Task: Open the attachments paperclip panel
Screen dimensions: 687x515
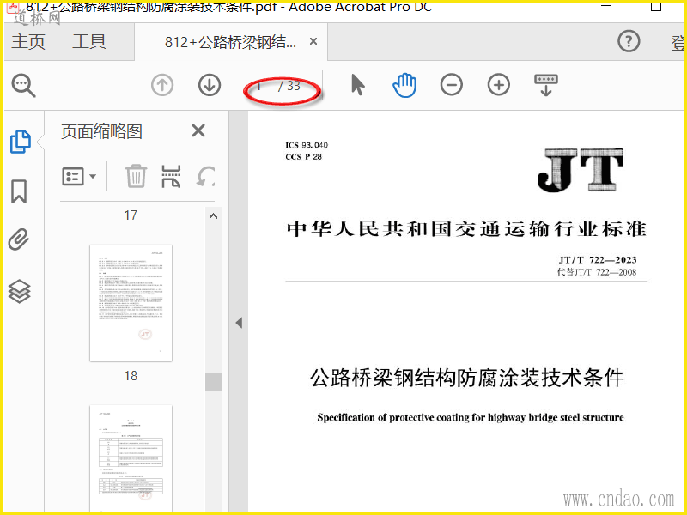Action: click(x=19, y=239)
